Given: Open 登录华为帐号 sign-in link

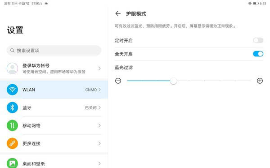Looking at the screenshot, I should [x=36, y=65].
